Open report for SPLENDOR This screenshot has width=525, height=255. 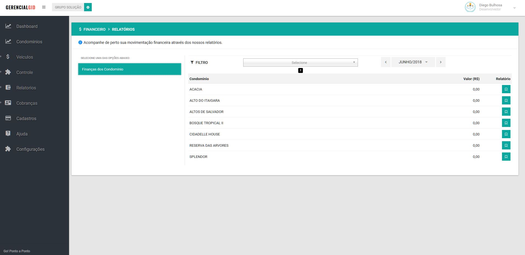pyautogui.click(x=506, y=157)
